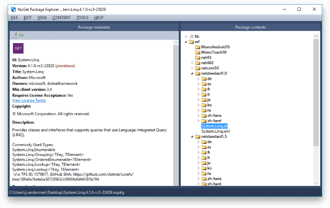The width and height of the screenshot is (330, 208).
Task: Select the zh-hans folder under netstandard1.5
Action: click(215, 179)
